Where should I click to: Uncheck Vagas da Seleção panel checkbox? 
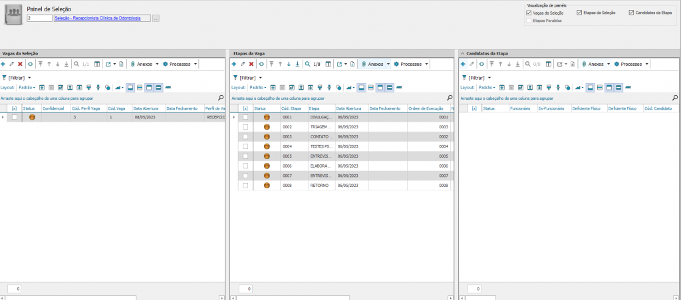pos(529,13)
